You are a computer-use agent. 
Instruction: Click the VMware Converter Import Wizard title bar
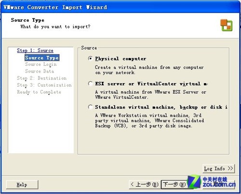tap(120, 7)
